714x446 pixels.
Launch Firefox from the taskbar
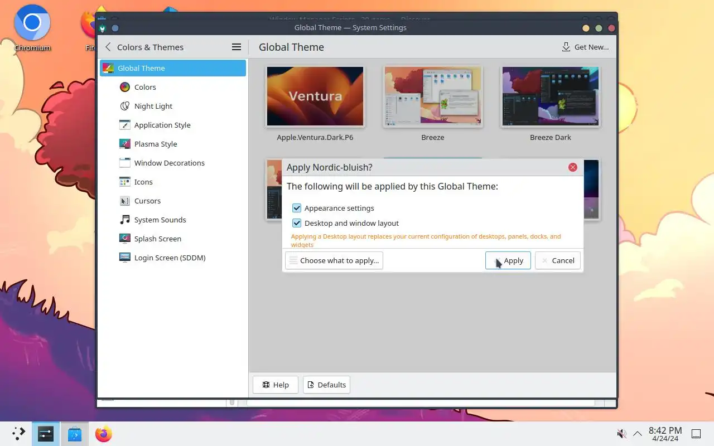(x=103, y=434)
